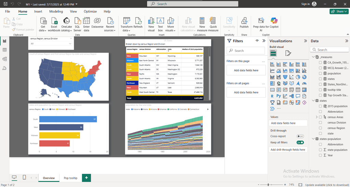
Task: Open DAX query view in left sidebar
Action: tap(4, 68)
